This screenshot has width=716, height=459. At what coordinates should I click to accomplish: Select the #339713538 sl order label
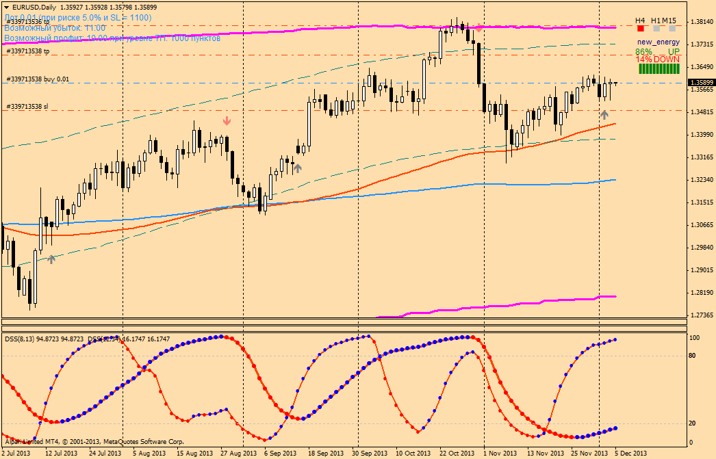point(27,106)
